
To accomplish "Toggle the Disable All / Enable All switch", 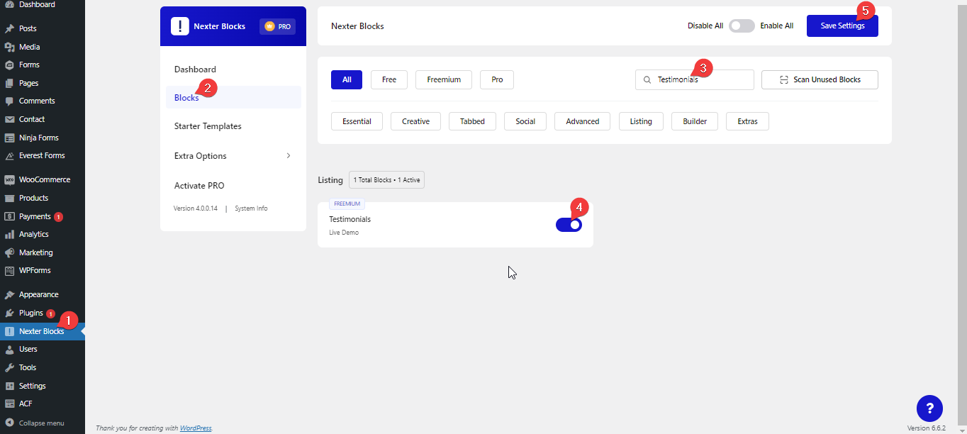I will tap(742, 26).
